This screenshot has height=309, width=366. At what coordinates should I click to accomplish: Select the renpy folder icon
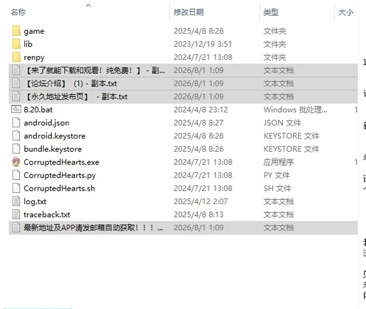pos(16,57)
